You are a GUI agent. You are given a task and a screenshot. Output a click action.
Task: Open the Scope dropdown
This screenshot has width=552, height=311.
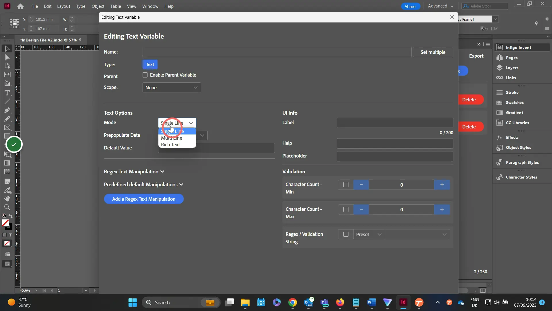point(172,88)
